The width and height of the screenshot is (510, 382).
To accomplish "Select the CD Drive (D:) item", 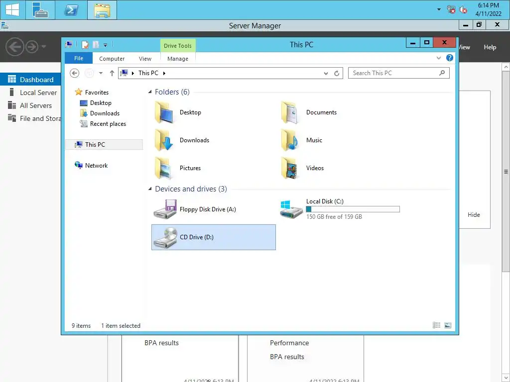I will click(x=213, y=237).
